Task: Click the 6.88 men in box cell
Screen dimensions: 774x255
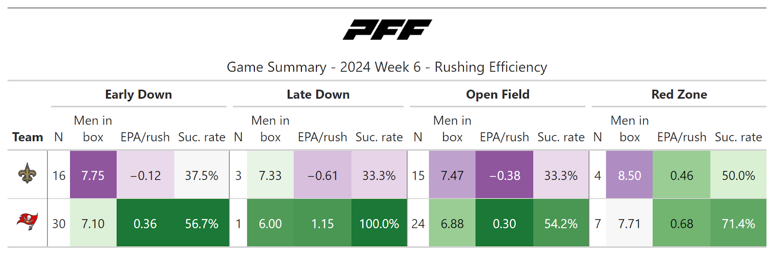Action: tap(452, 224)
